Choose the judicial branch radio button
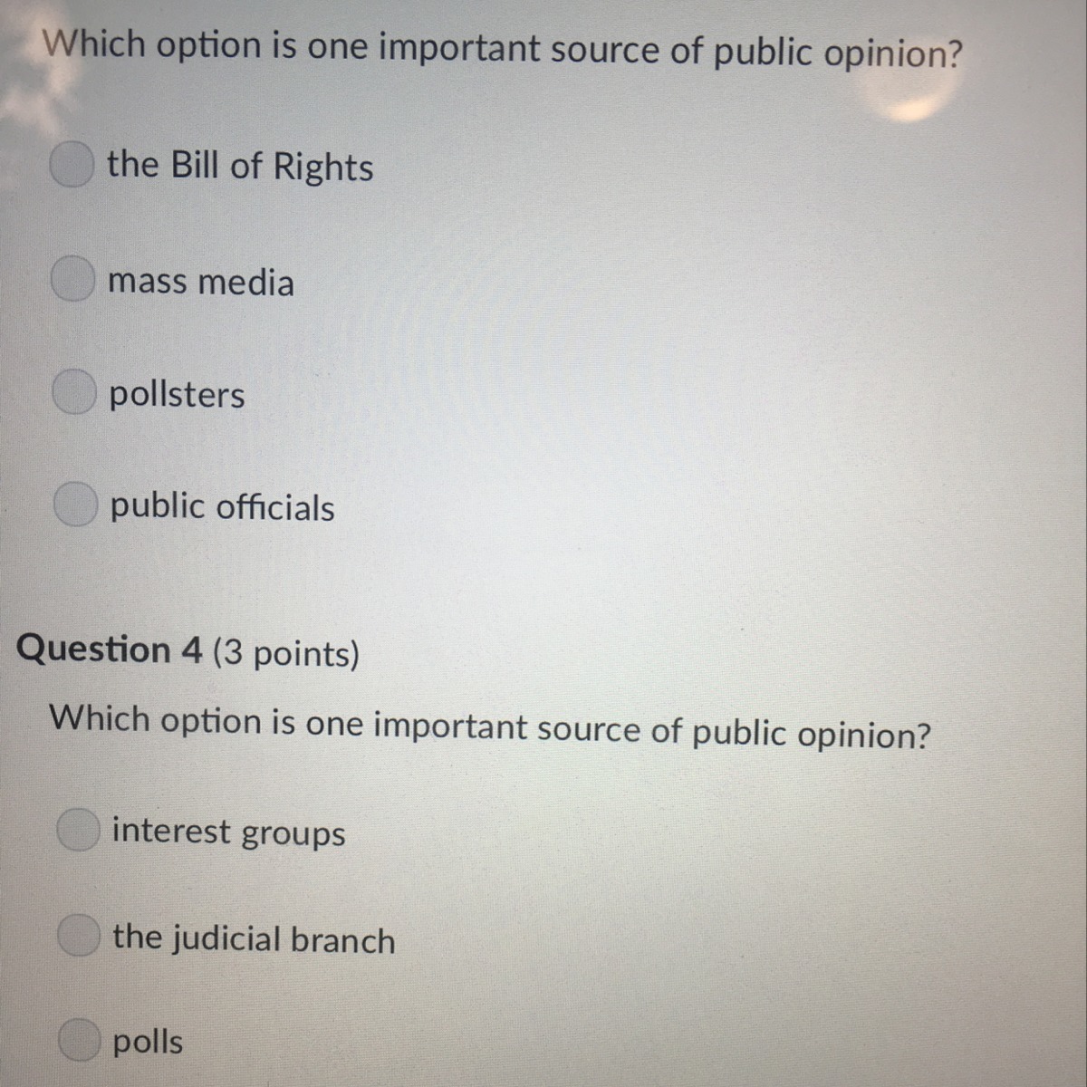The width and height of the screenshot is (1087, 1087). point(79,936)
